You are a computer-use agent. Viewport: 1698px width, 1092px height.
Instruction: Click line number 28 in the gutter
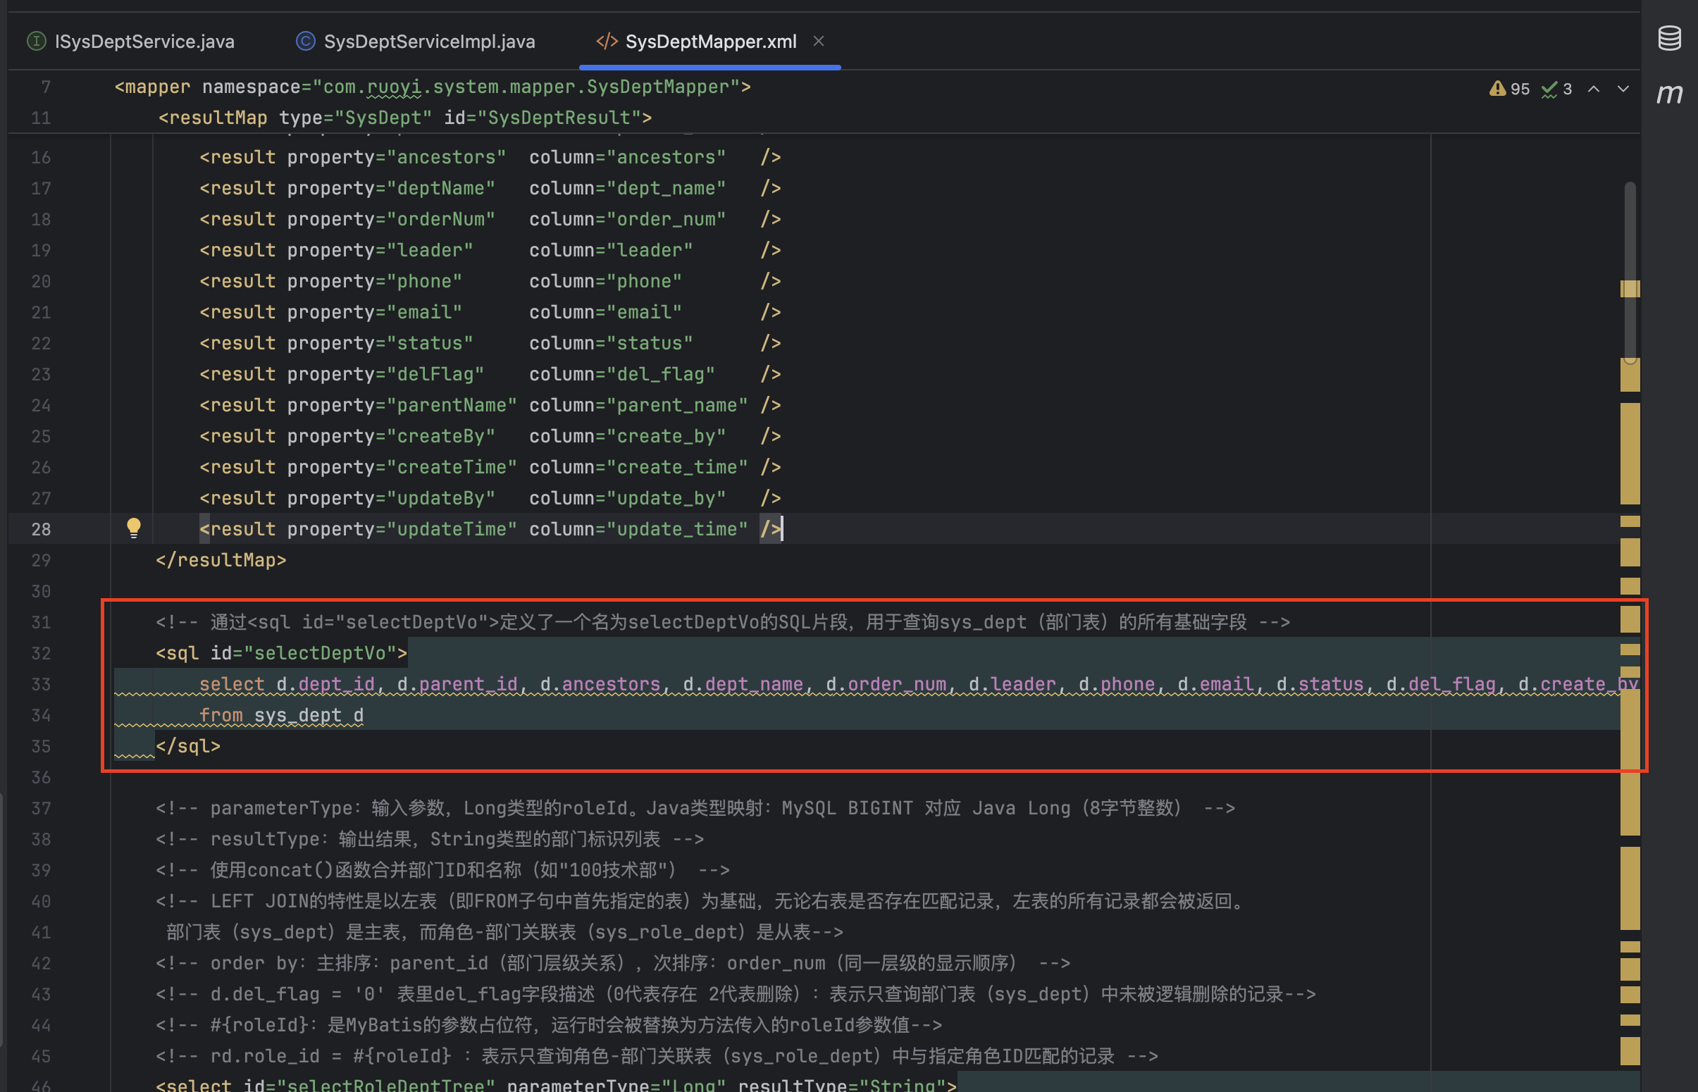coord(41,529)
